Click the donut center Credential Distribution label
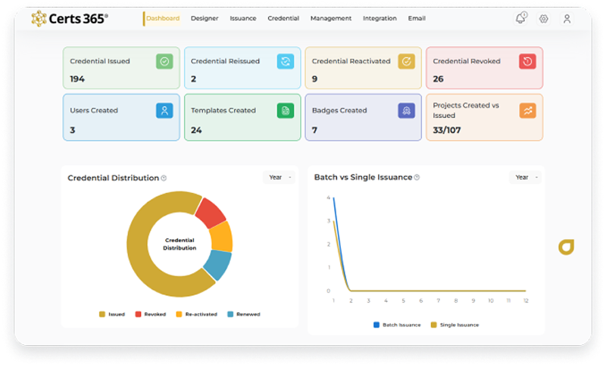The image size is (606, 367). [180, 244]
